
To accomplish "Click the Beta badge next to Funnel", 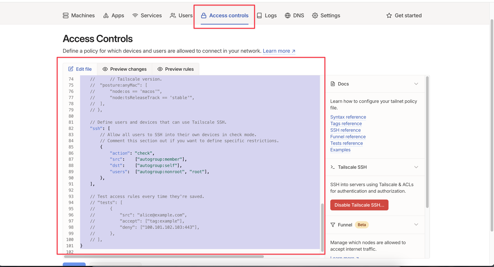I will pyautogui.click(x=362, y=225).
